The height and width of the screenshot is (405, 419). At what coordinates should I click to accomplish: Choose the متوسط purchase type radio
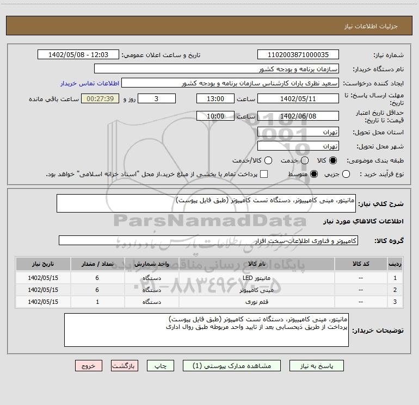coord(314,174)
